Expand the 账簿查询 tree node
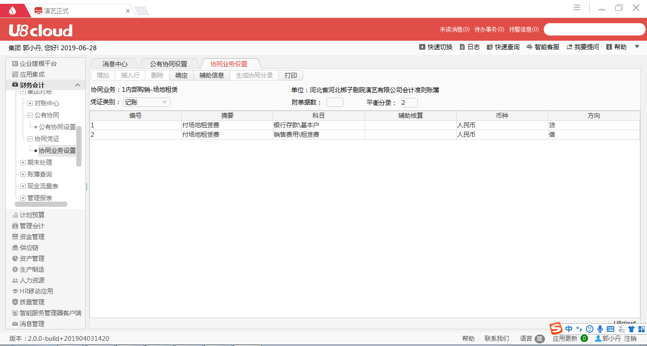 coord(23,174)
